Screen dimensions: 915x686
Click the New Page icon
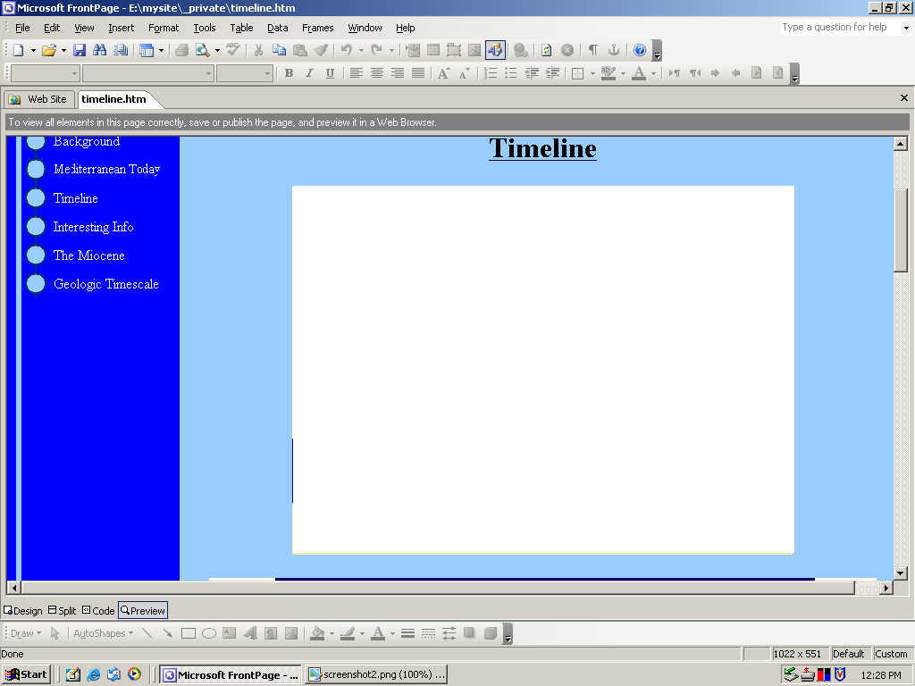[x=18, y=50]
